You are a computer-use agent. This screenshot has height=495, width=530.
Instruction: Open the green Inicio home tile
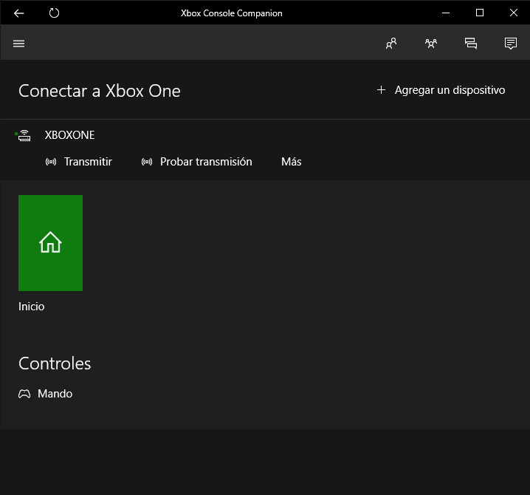(50, 243)
